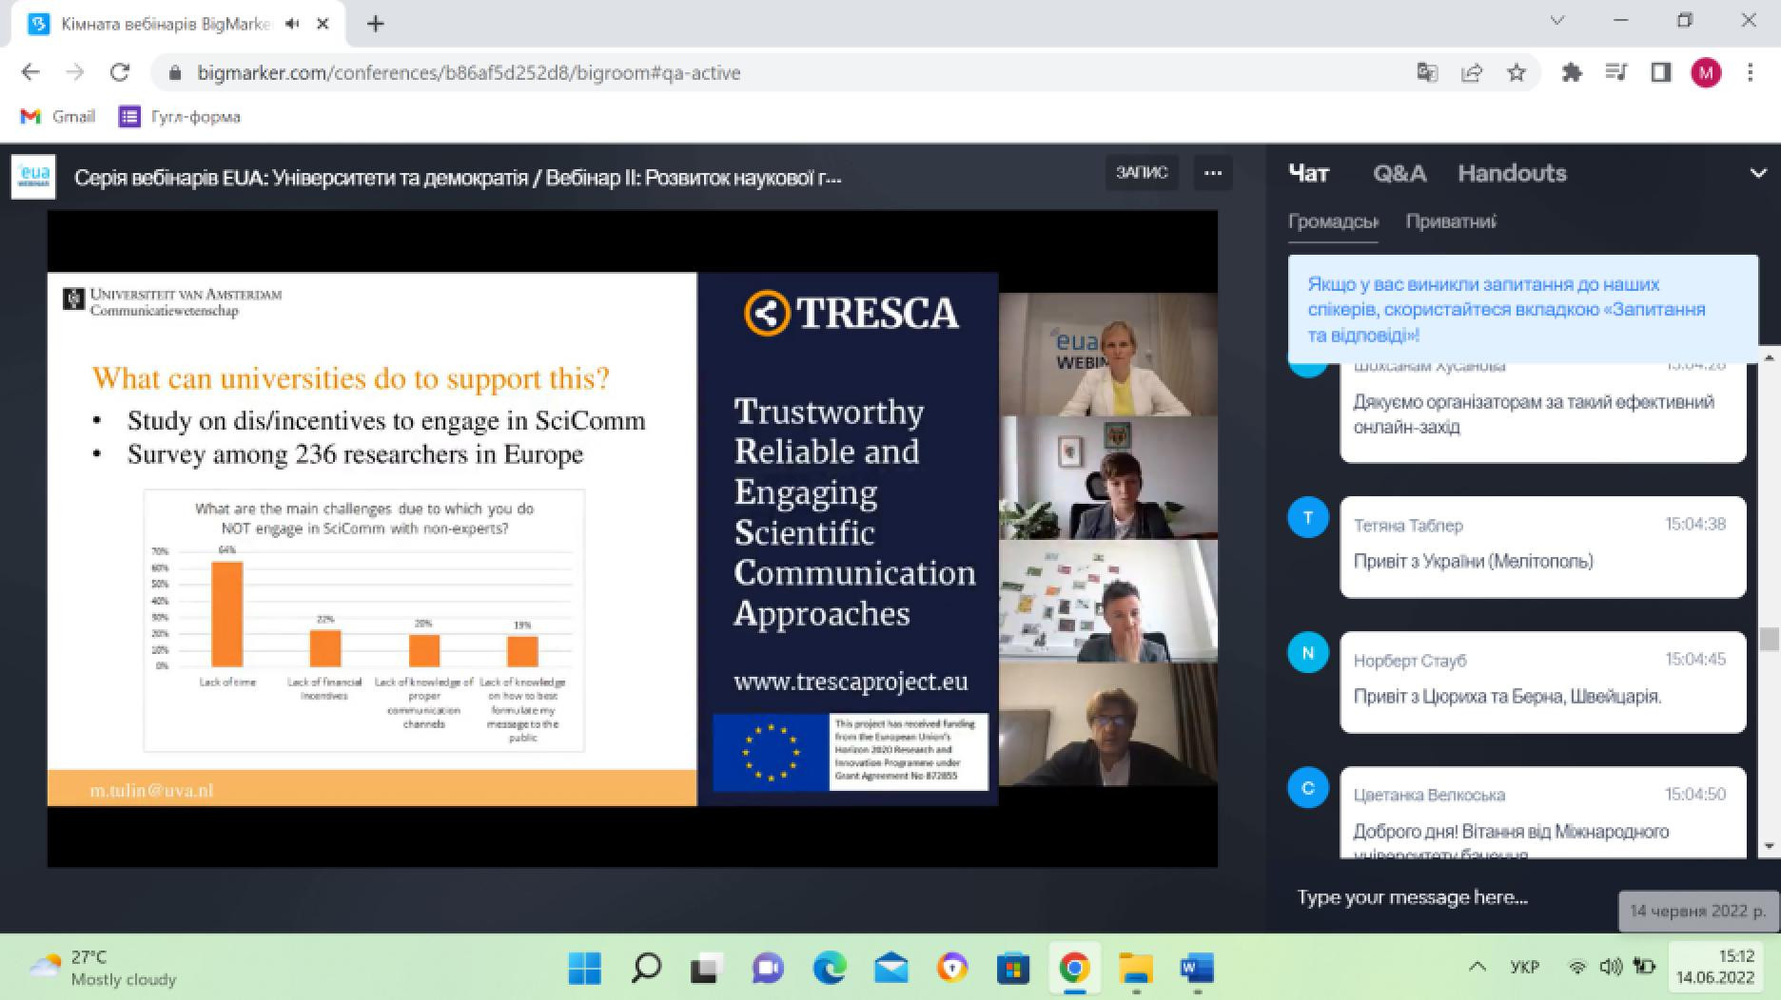Click the ЗАПИС recording button
This screenshot has height=1000, width=1781.
[x=1142, y=173]
